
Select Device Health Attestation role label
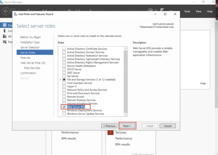tap(81, 66)
